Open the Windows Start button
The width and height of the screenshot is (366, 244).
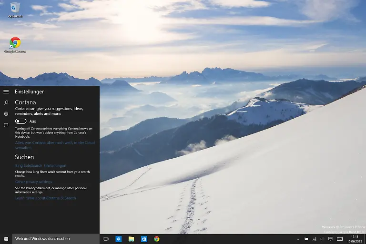tap(6, 239)
